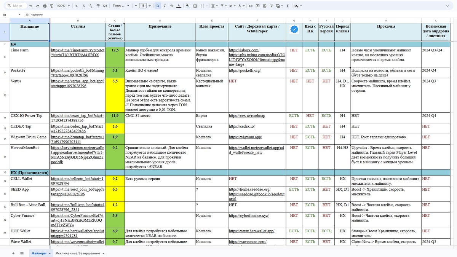Open the filter views dropdown

click(x=279, y=6)
